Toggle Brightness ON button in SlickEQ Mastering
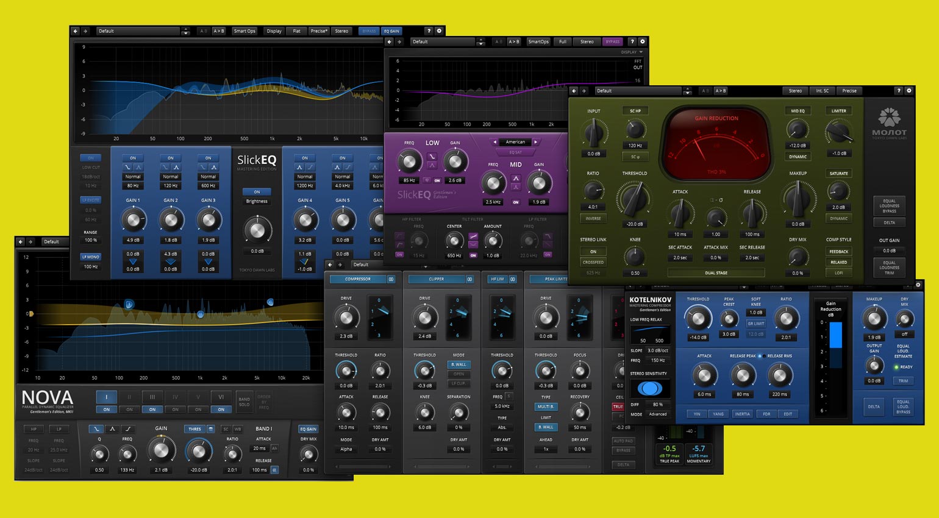The image size is (939, 518). coord(257,192)
